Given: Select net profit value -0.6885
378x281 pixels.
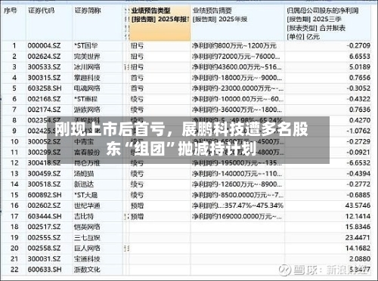Looking at the screenshot, I should click(x=358, y=195).
